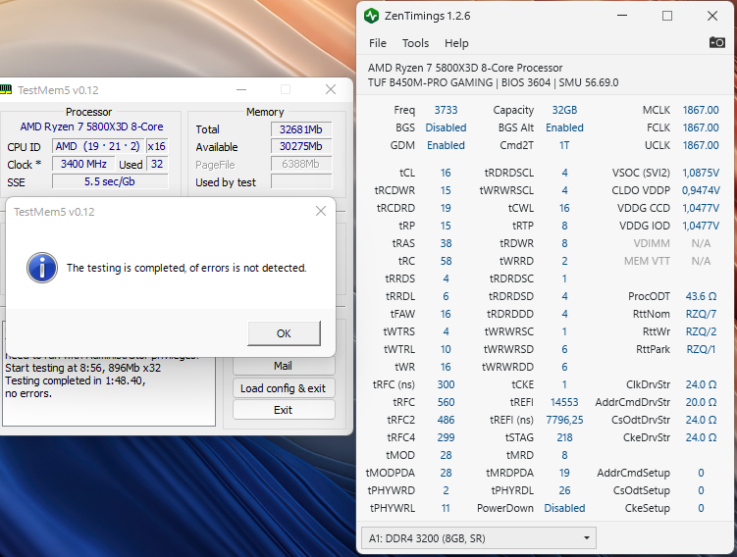Click the 'Start testing at 8:56' log line
This screenshot has width=737, height=557.
pos(83,368)
